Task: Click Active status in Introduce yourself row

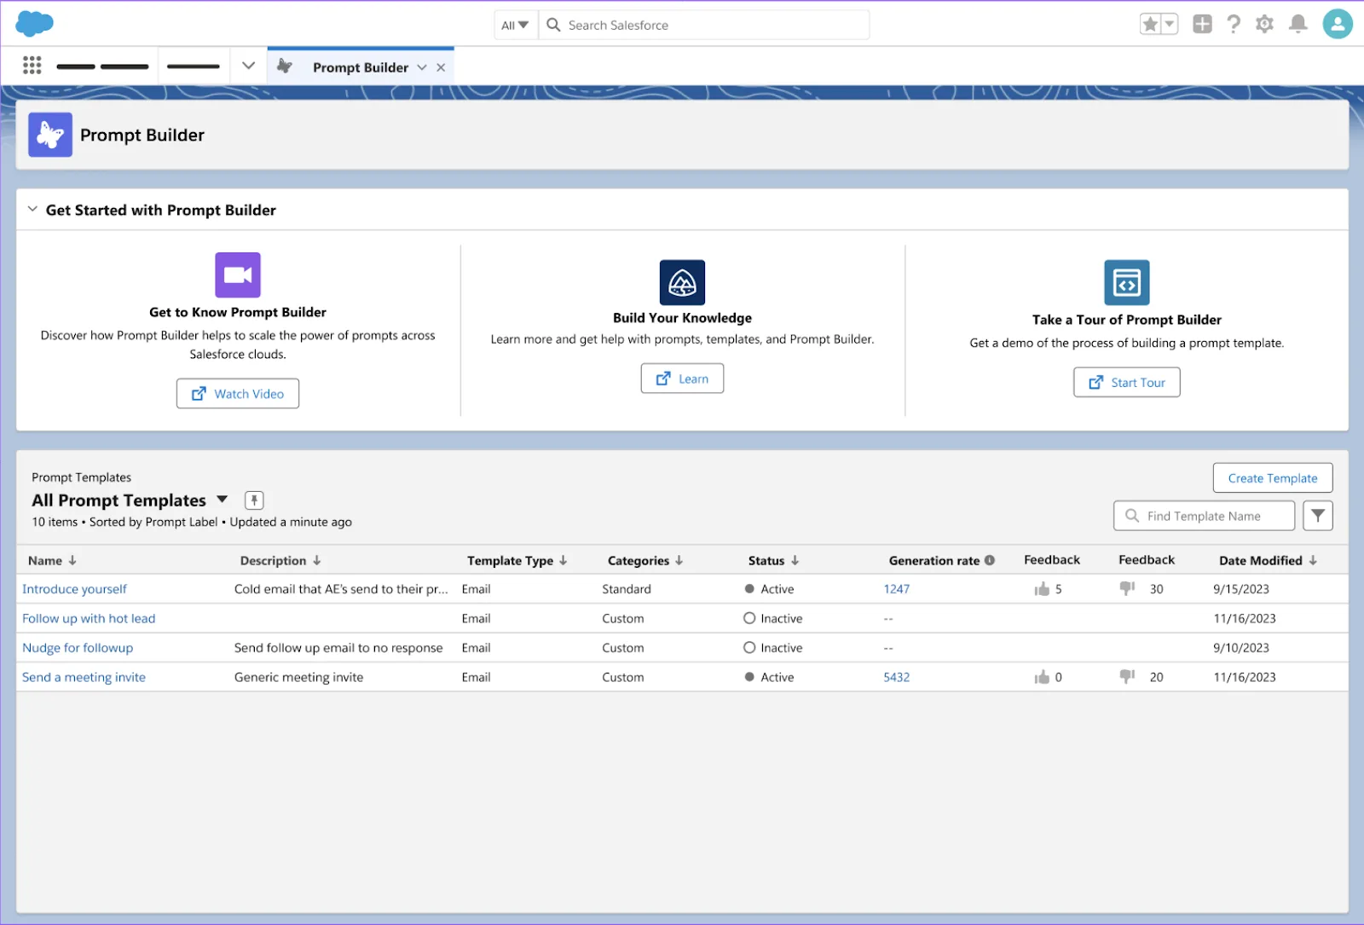Action: [769, 589]
